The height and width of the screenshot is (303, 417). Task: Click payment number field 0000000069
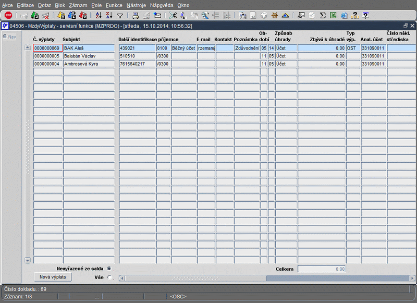(48, 48)
